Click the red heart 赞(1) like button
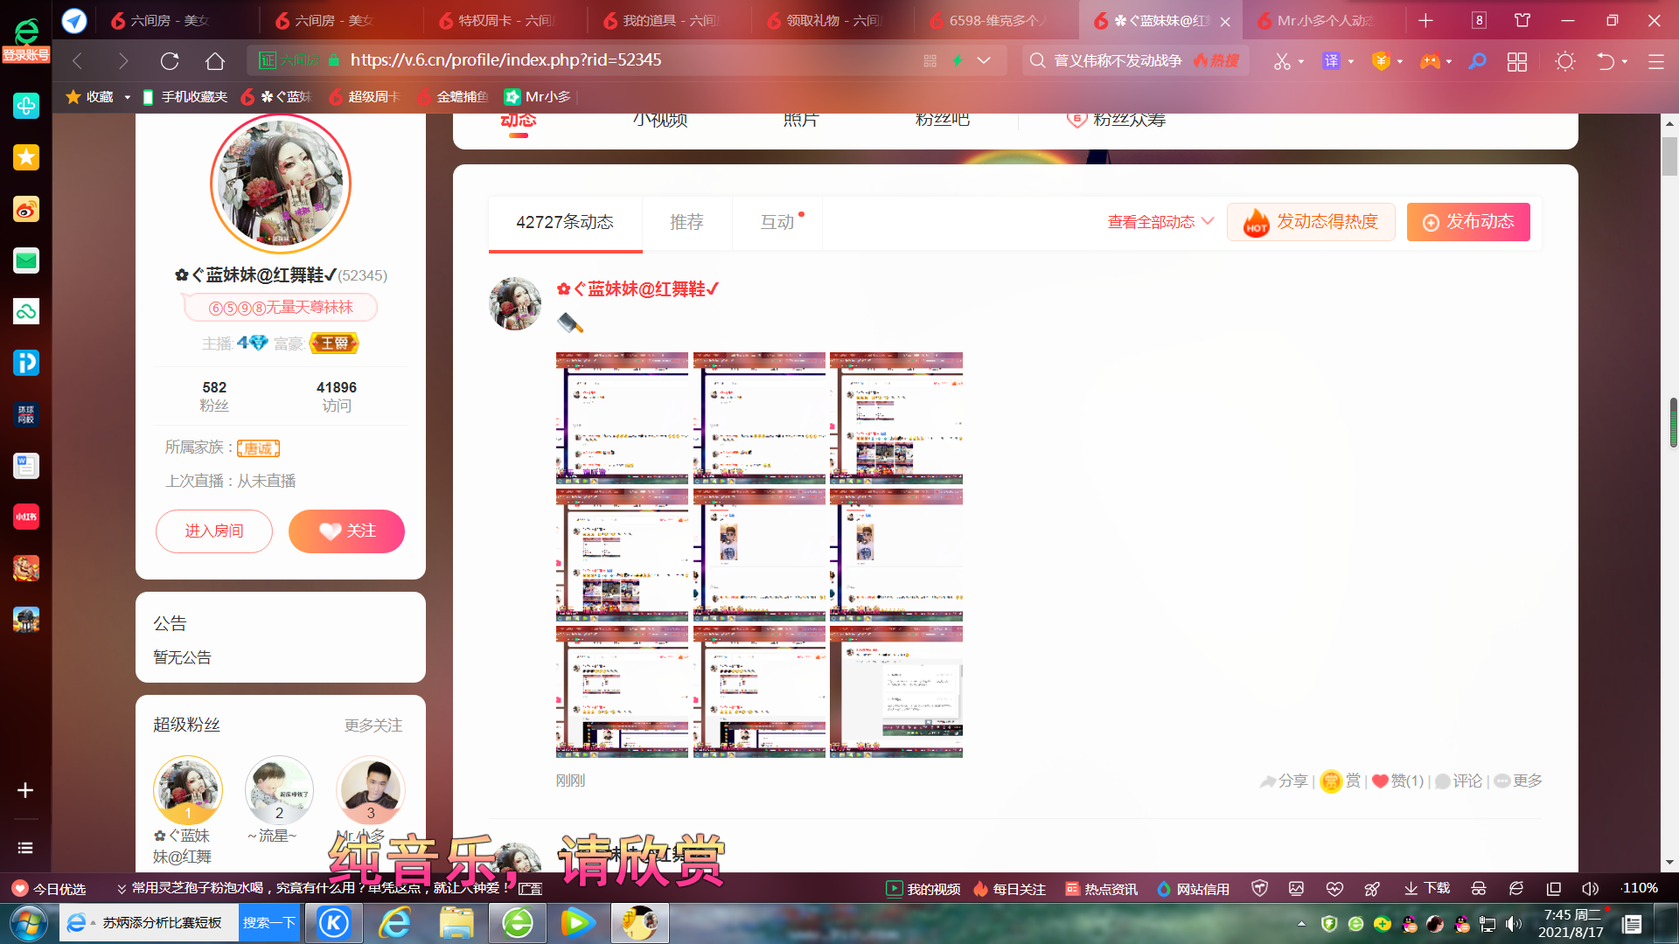Viewport: 1679px width, 944px height. 1398,781
